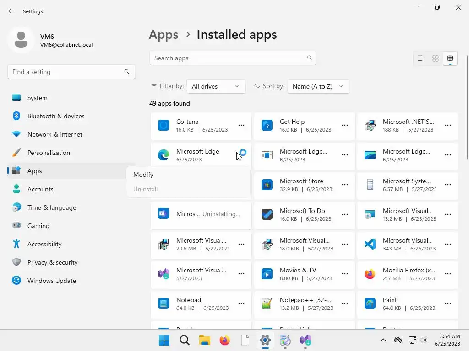
Task: Click the Microsoft Store app icon
Action: pyautogui.click(x=267, y=185)
